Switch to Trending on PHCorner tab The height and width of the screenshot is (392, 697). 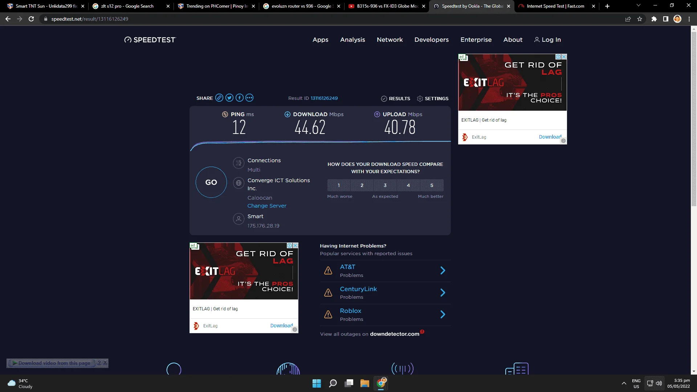(216, 6)
